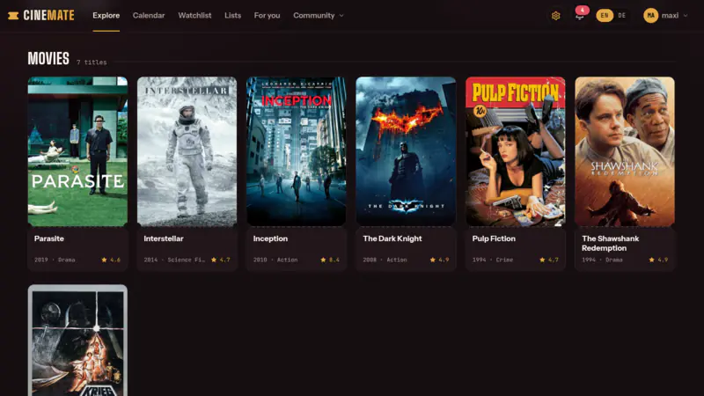Open the For you tab
Screen dimensions: 704x396
click(267, 16)
